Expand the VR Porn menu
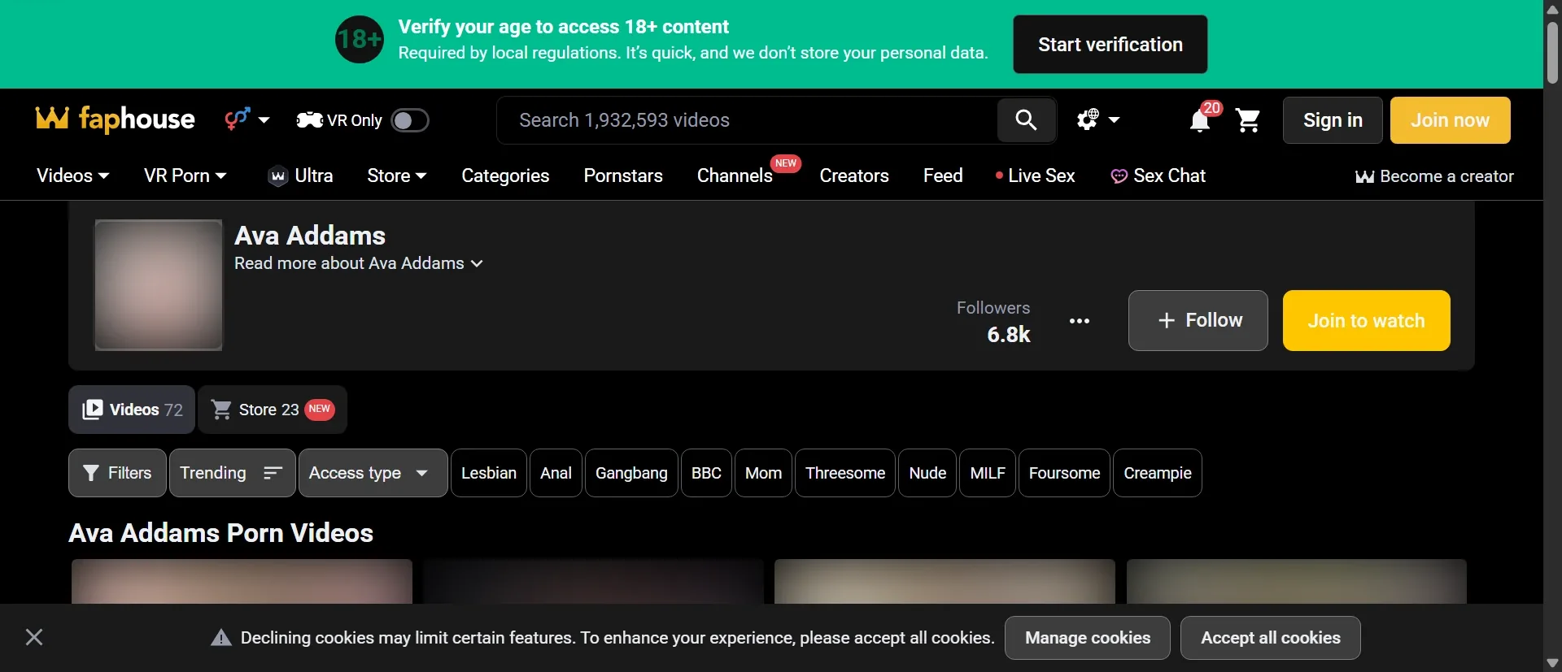 (185, 176)
